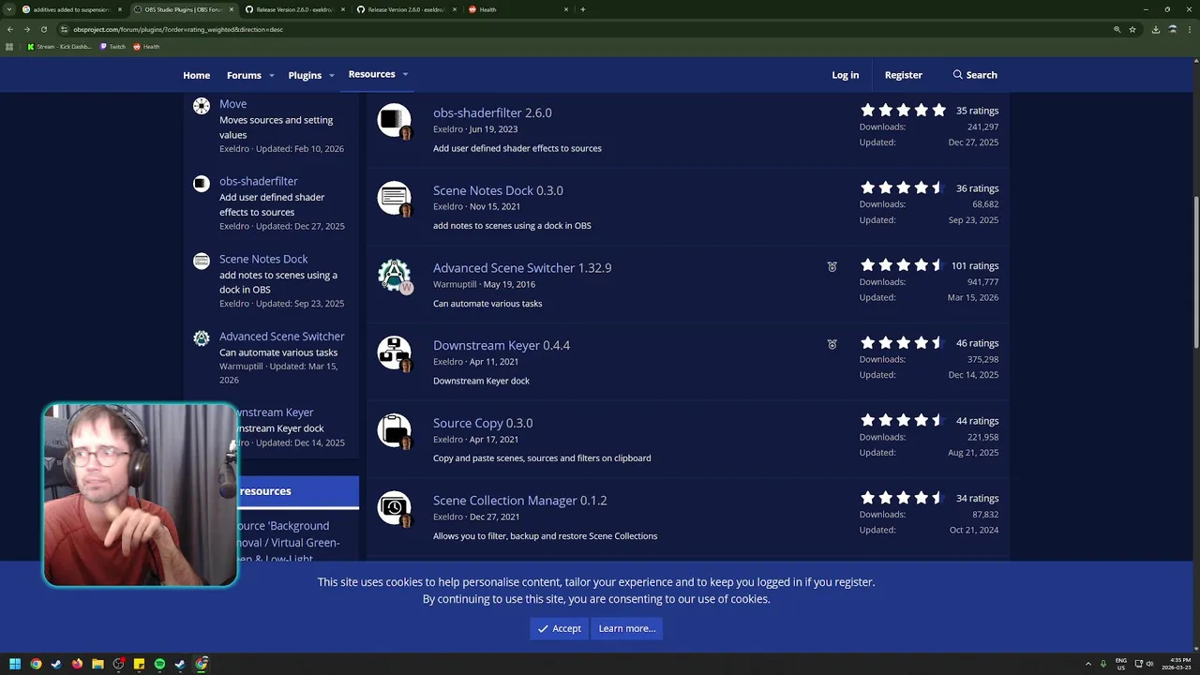Screen dimensions: 1200x675
Task: Click the Register link
Action: (x=903, y=75)
